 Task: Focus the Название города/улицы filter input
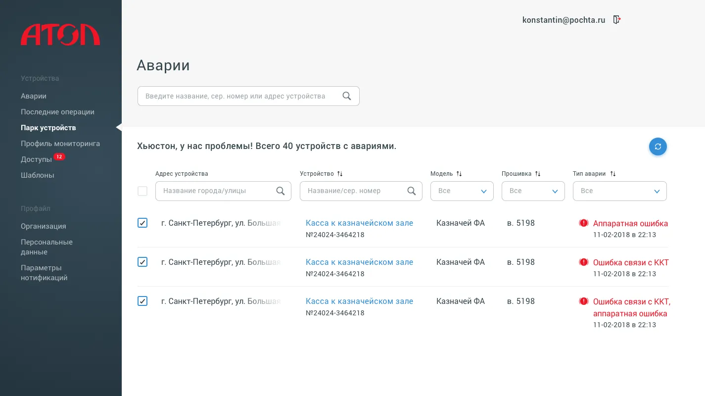point(223,191)
